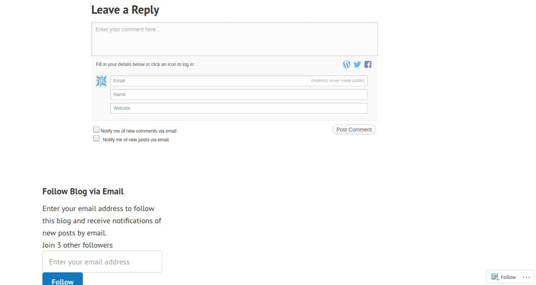Screen dimensions: 536x285
Task: Submit with the Post Comment button
Action: pyautogui.click(x=354, y=130)
